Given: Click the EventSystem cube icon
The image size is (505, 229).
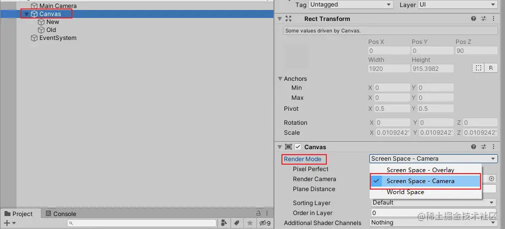Looking at the screenshot, I should pos(34,38).
